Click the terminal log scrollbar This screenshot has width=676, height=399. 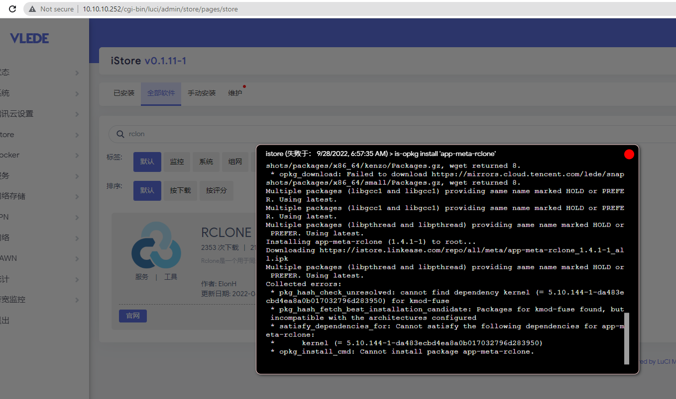[626, 338]
